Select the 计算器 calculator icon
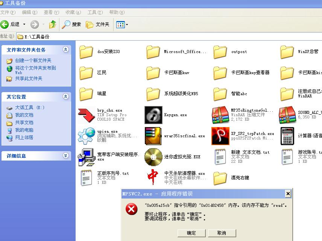This screenshot has width=322, height=241. (x=287, y=136)
